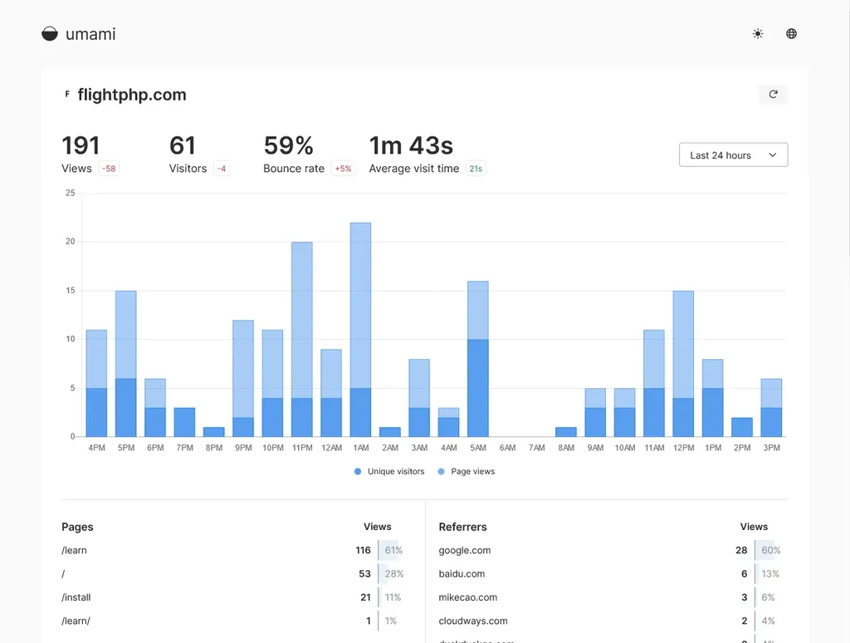
Task: Click the flightphp.com site title
Action: [132, 95]
